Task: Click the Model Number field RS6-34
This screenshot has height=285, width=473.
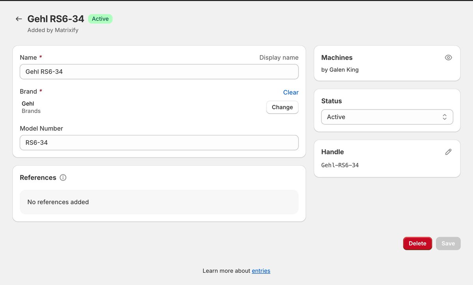Action: click(x=159, y=142)
